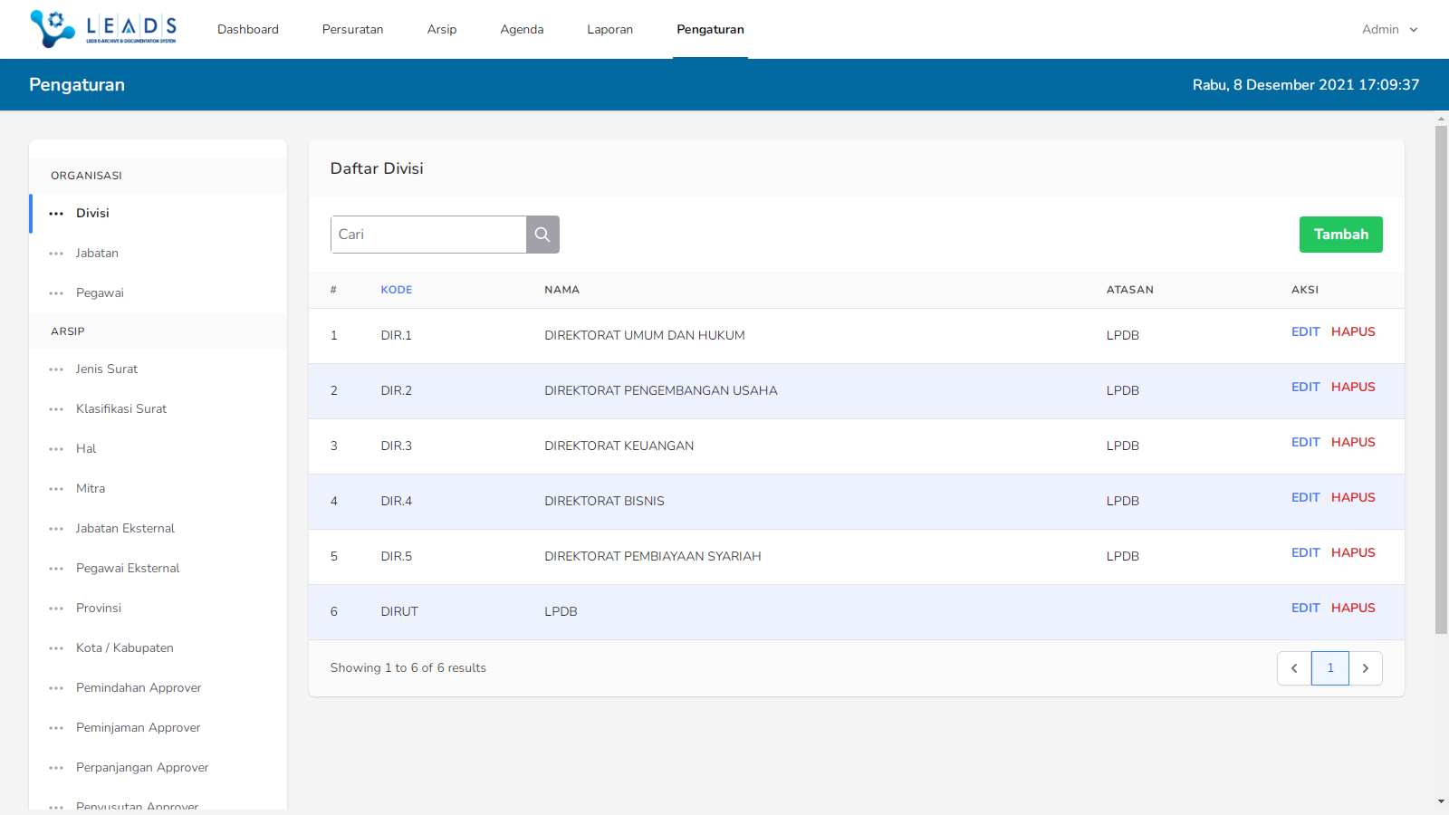Click the dots icon beside Mitra
The width and height of the screenshot is (1449, 815).
coord(56,489)
